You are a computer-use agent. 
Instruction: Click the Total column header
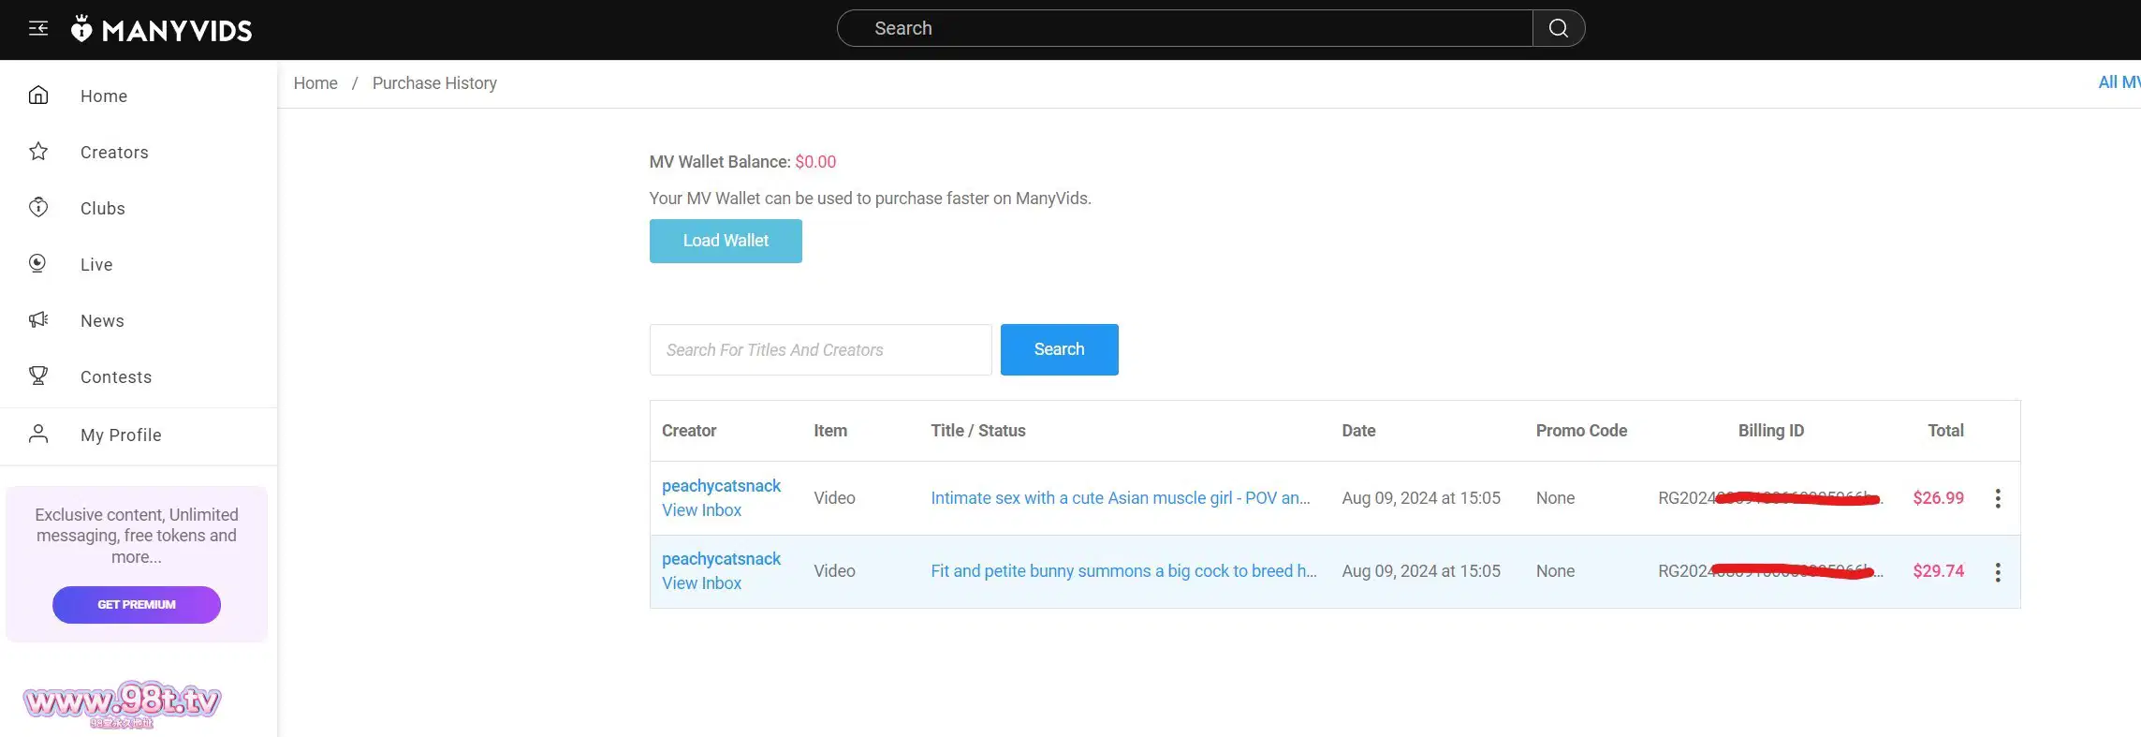coord(1945,431)
